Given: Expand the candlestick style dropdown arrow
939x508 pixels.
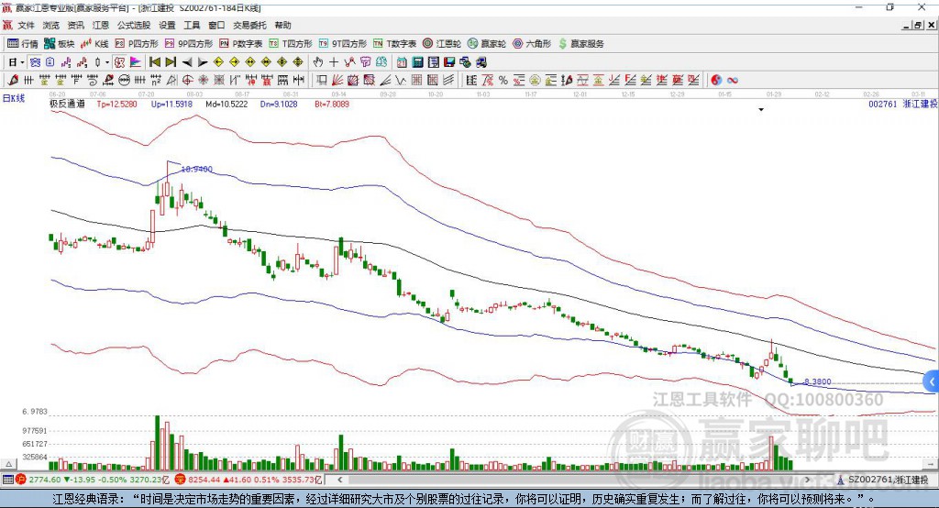Looking at the screenshot, I should tap(107, 62).
